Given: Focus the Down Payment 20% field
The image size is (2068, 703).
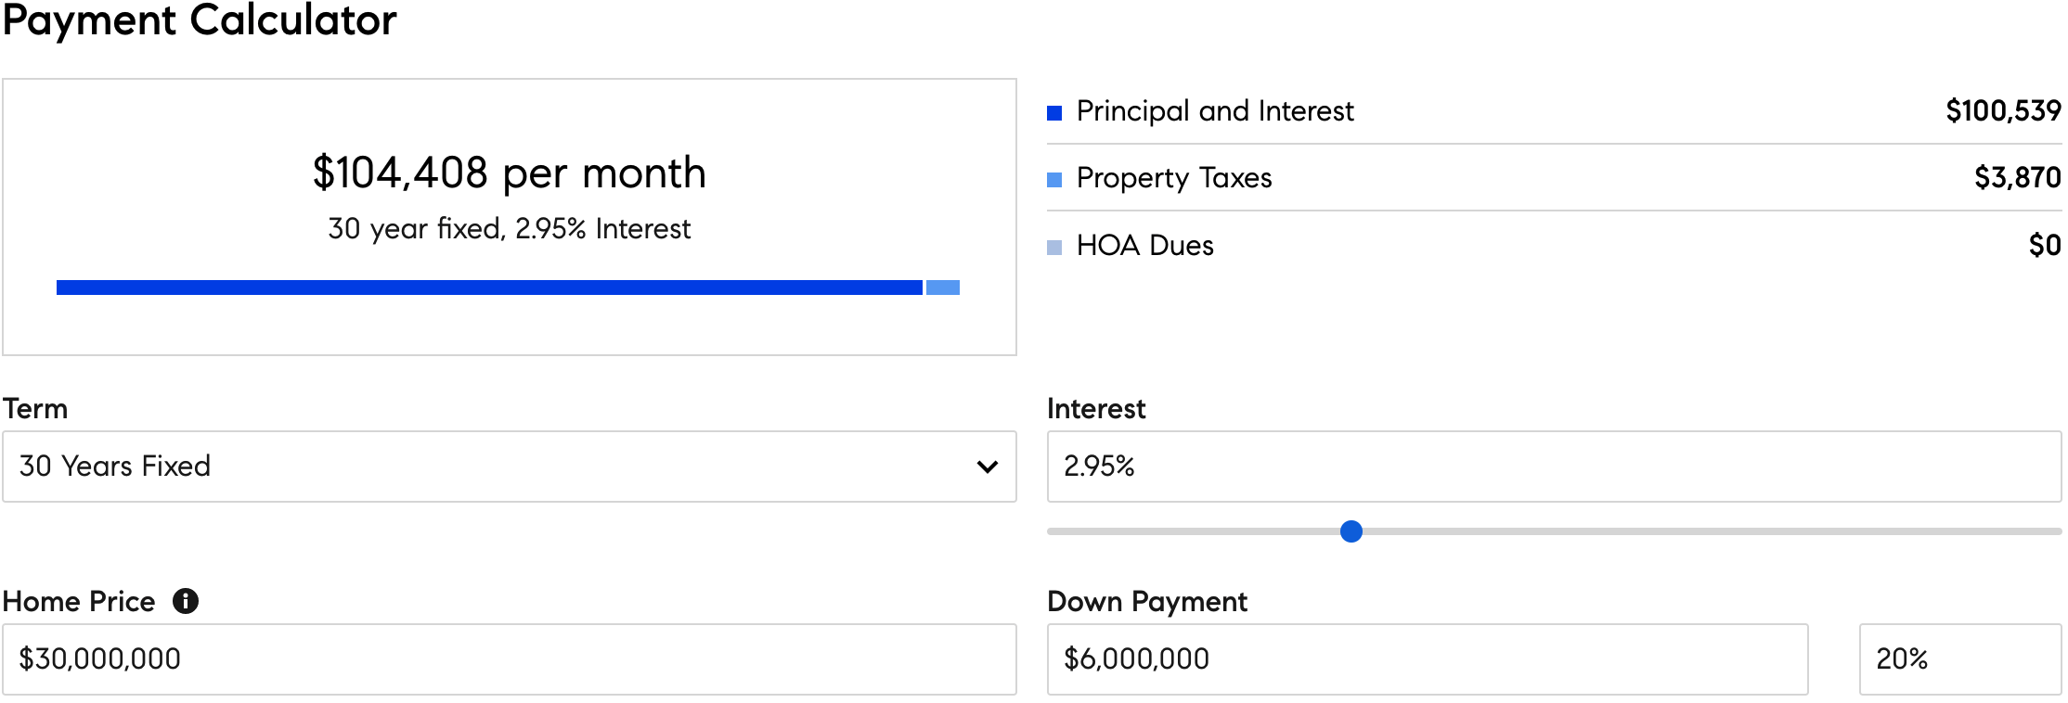Looking at the screenshot, I should click(x=1960, y=659).
